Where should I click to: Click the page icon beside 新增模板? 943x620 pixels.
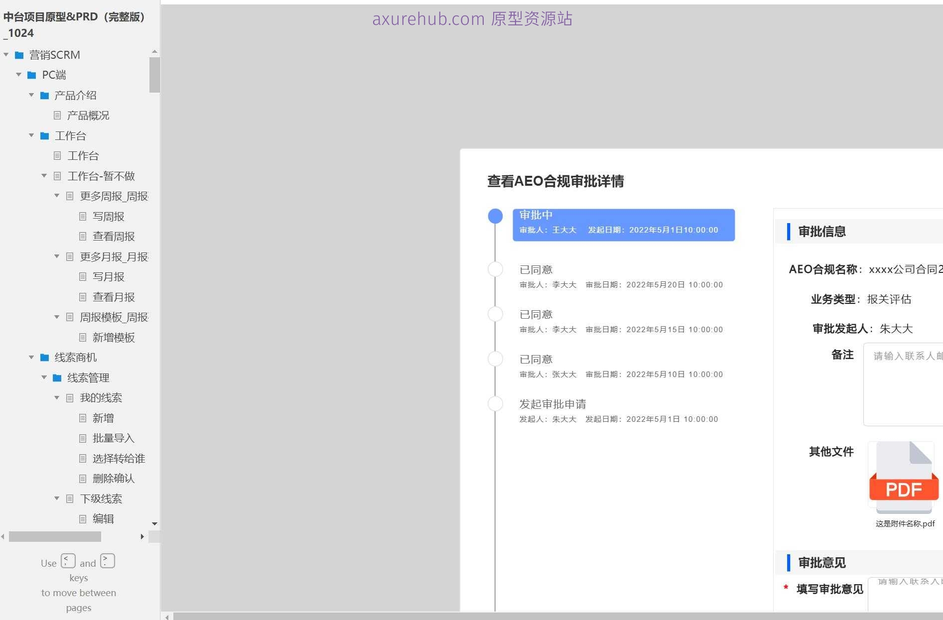point(82,338)
